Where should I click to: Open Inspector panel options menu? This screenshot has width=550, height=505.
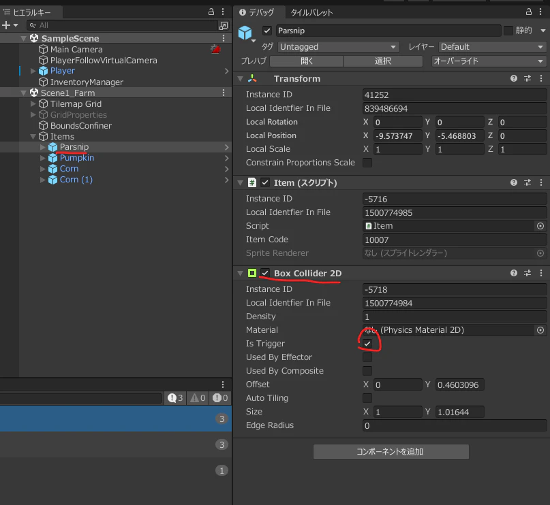pos(540,12)
